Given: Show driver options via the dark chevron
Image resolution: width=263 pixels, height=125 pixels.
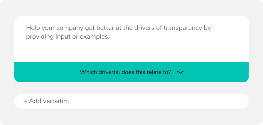Looking at the screenshot, I should pos(181,72).
